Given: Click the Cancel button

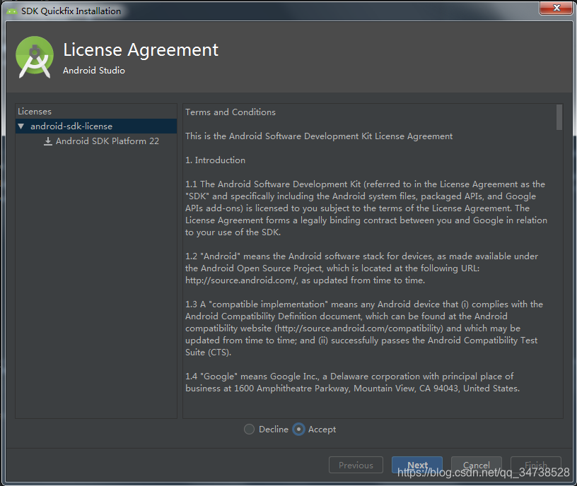Looking at the screenshot, I should point(476,465).
